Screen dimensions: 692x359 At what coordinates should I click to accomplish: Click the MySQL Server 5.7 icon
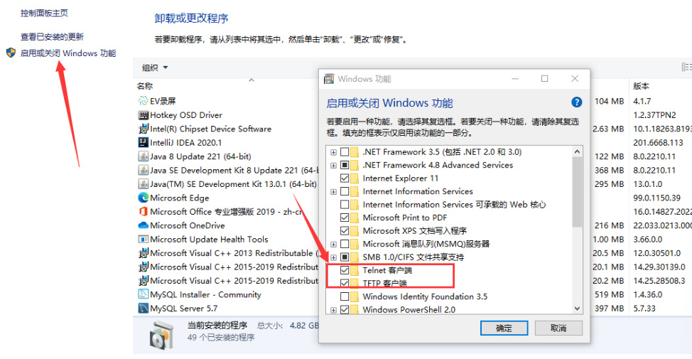[x=143, y=309]
